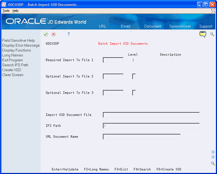Click the magnifier icon below the page arrows
Viewport: 217px width, 174px height.
click(213, 163)
